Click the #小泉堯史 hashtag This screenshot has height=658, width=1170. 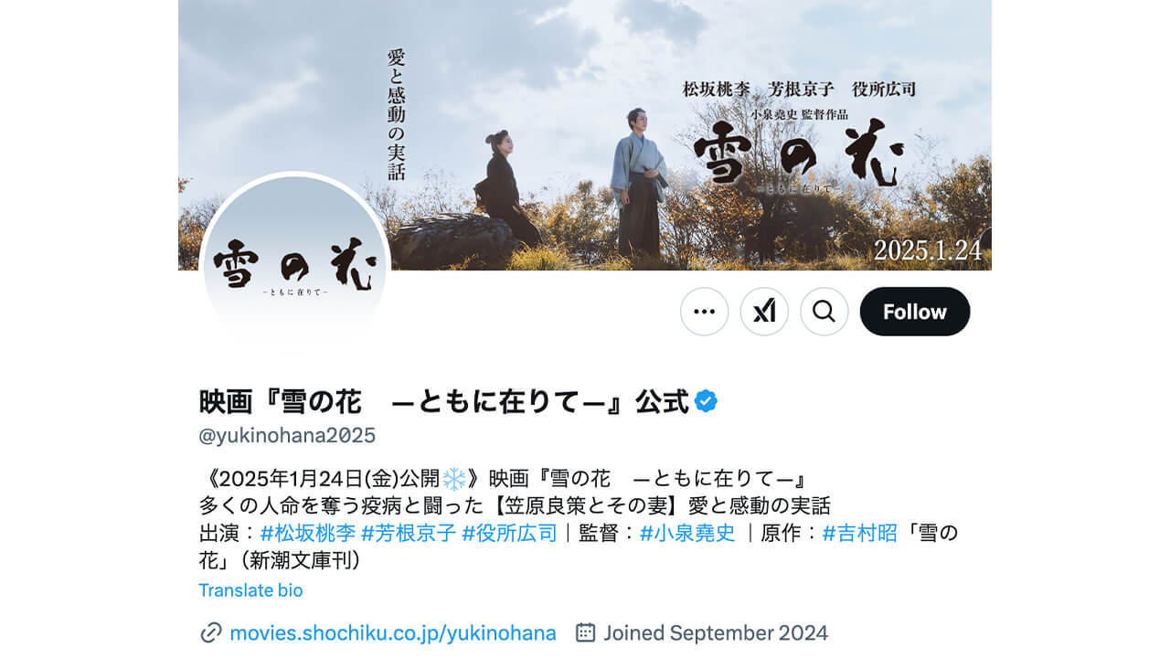pos(687,533)
